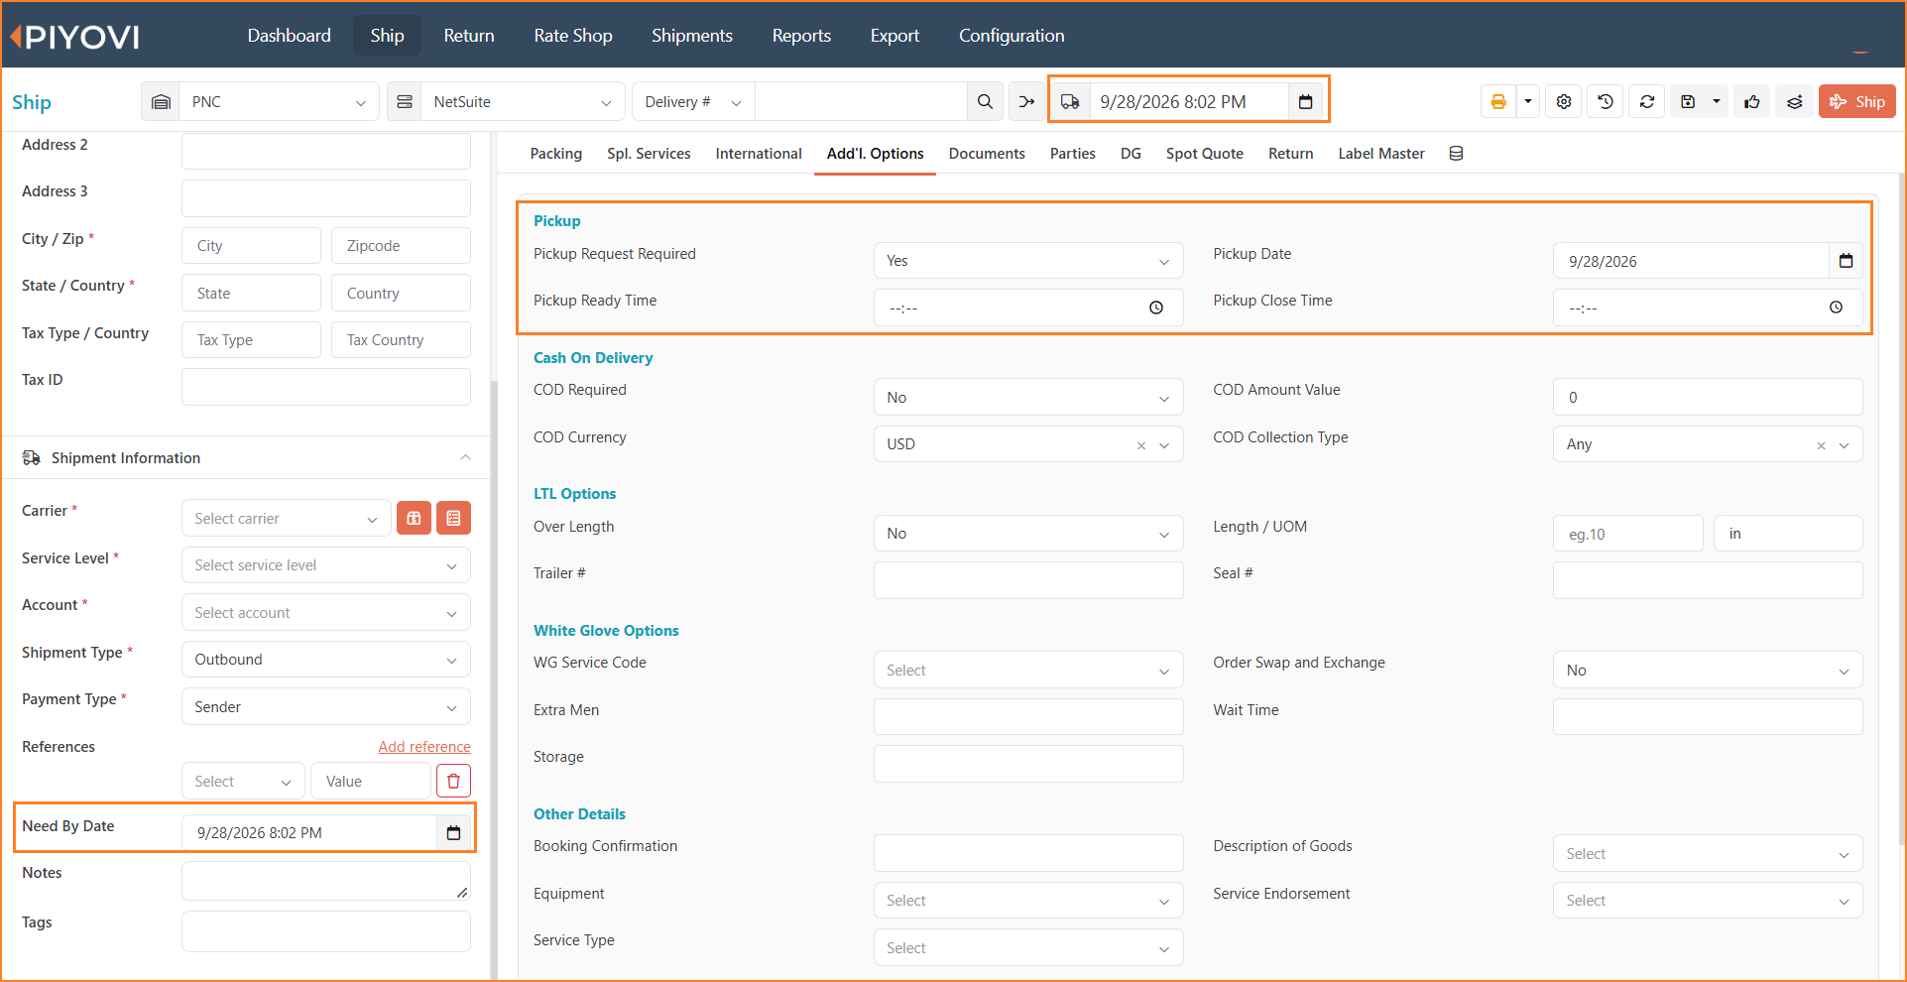Open the gear settings icon

click(x=1564, y=101)
